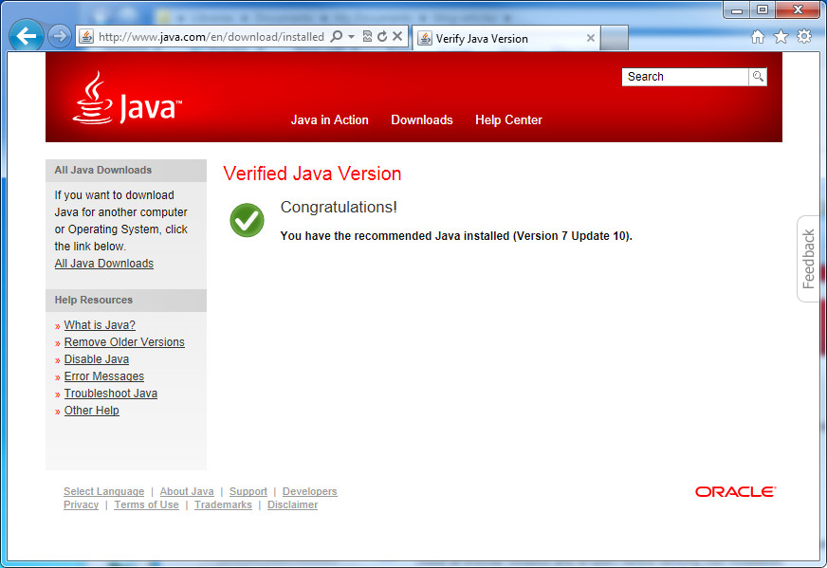This screenshot has height=568, width=827.
Task: Select the Downloads menu item
Action: [x=421, y=119]
